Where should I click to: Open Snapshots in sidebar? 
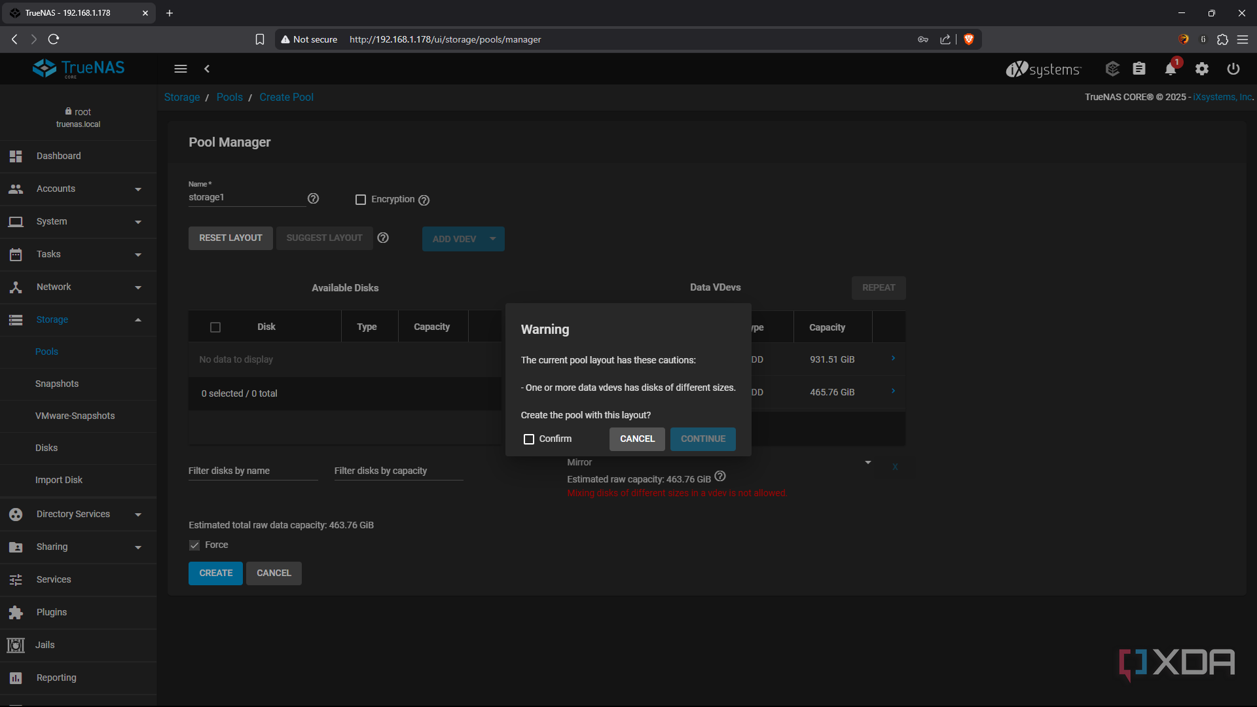point(79,384)
